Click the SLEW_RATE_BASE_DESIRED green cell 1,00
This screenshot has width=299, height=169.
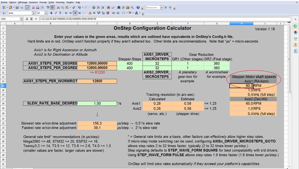(x=97, y=103)
